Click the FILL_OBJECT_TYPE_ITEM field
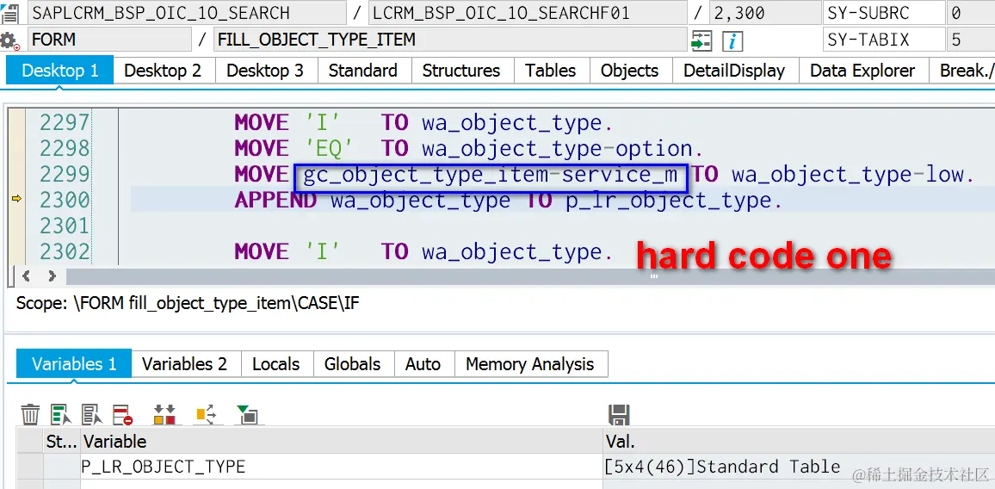The height and width of the screenshot is (489, 995). point(450,40)
